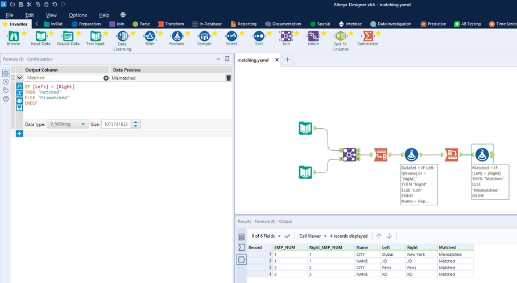The width and height of the screenshot is (517, 283).
Task: Open the File menu
Action: [10, 15]
